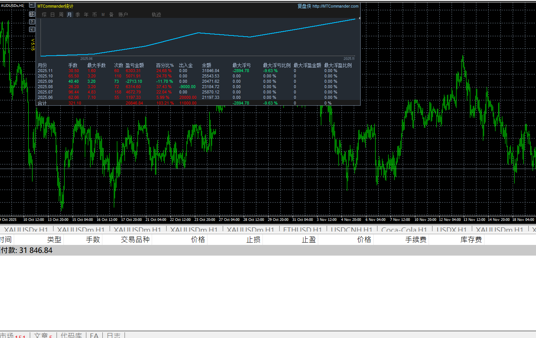Viewport: 536px width, 338px height.
Task: Click the profit value 6303.31
Action: coord(133,71)
